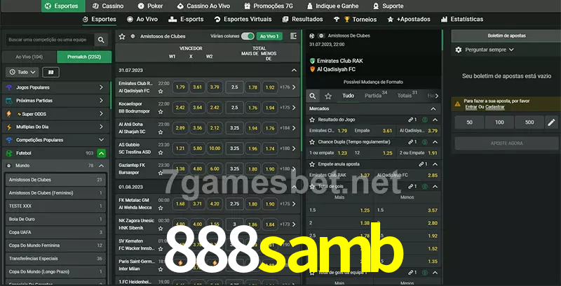The height and width of the screenshot is (286, 561).
Task: Click the Entrar login link
Action: [471, 107]
